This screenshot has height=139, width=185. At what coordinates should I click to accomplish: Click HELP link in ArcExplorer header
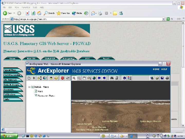point(164,69)
